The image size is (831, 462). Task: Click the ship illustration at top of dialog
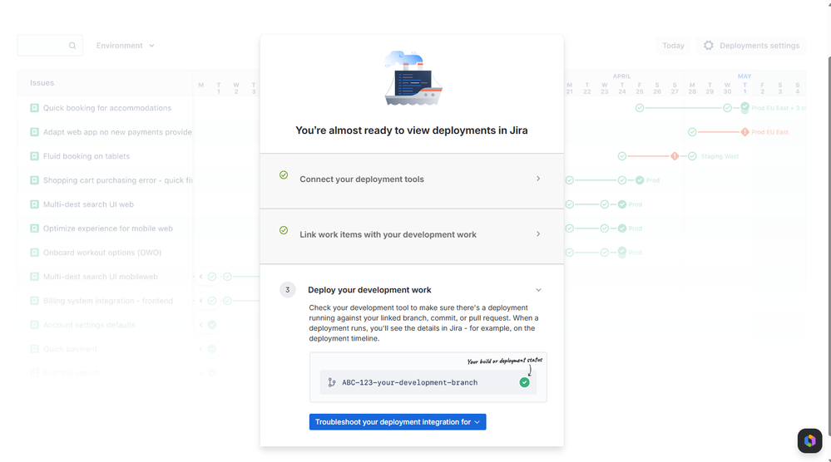coord(413,78)
